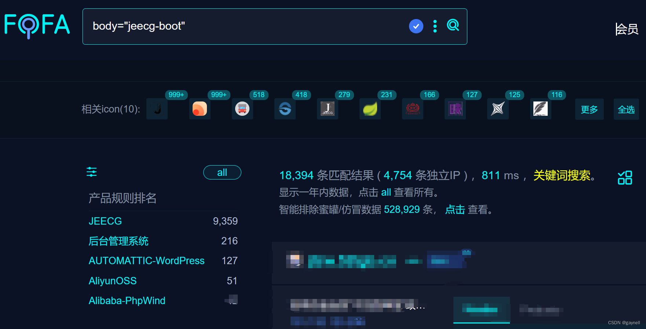Click the first result's favicon thumbnail

(295, 259)
